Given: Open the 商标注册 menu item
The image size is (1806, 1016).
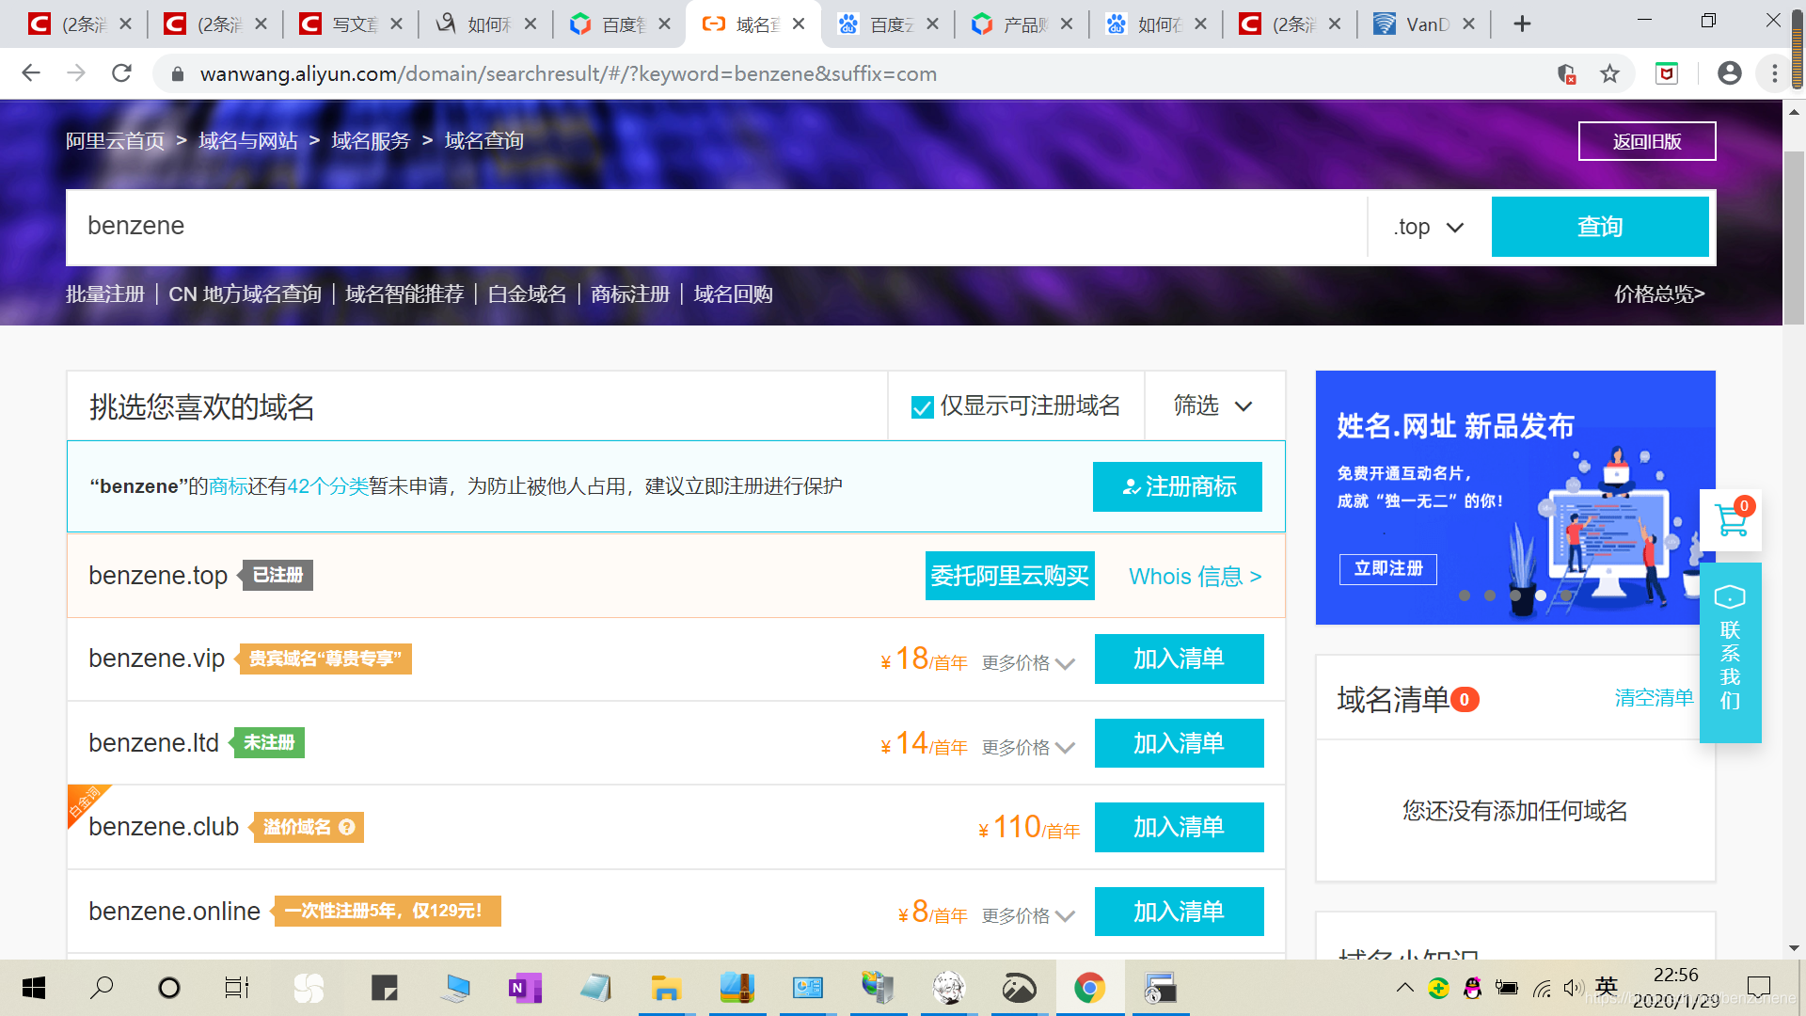Looking at the screenshot, I should click(x=629, y=294).
